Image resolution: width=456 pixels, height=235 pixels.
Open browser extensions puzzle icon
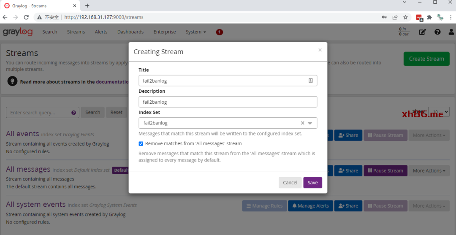coord(429,17)
